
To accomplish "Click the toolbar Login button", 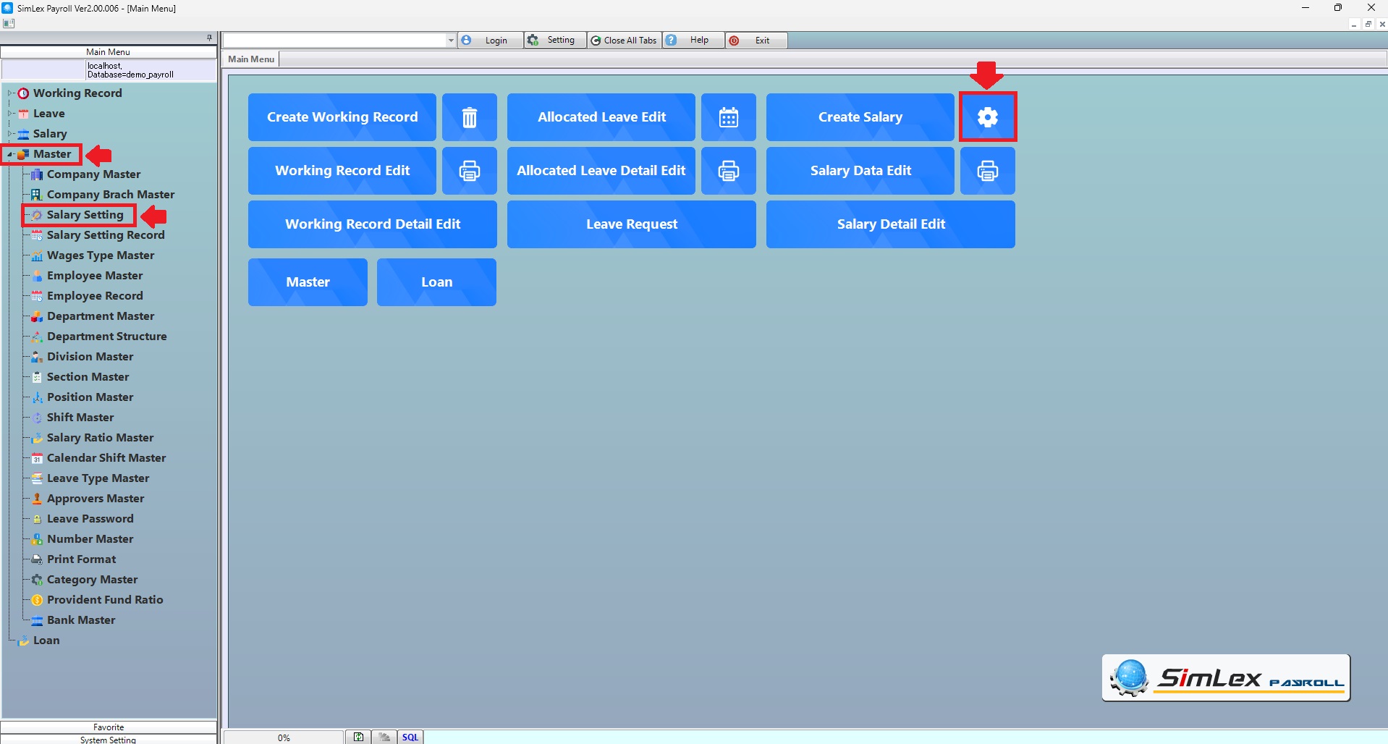I will (x=490, y=41).
